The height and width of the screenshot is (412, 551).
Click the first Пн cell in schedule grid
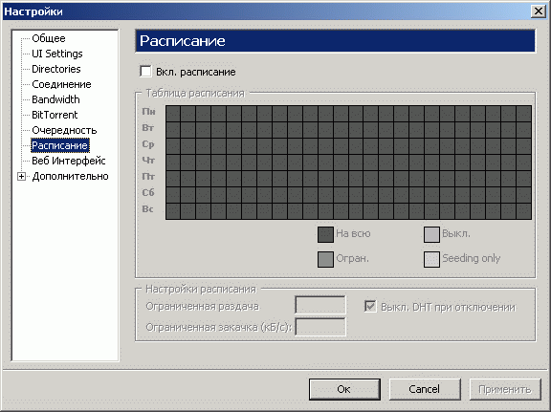click(173, 114)
